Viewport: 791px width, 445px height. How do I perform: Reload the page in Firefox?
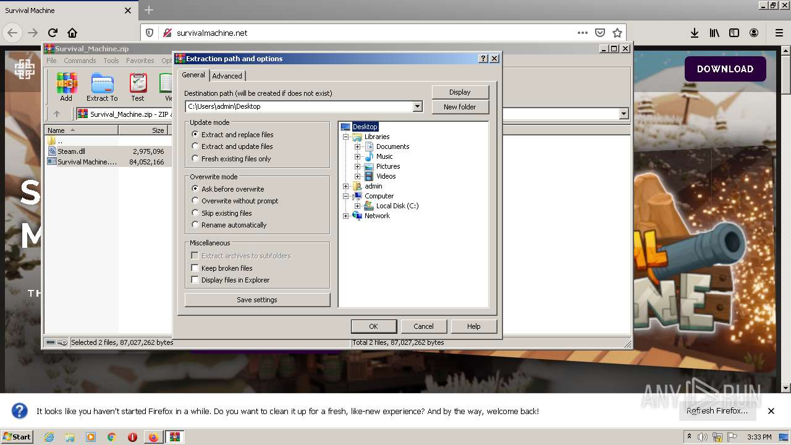(53, 33)
